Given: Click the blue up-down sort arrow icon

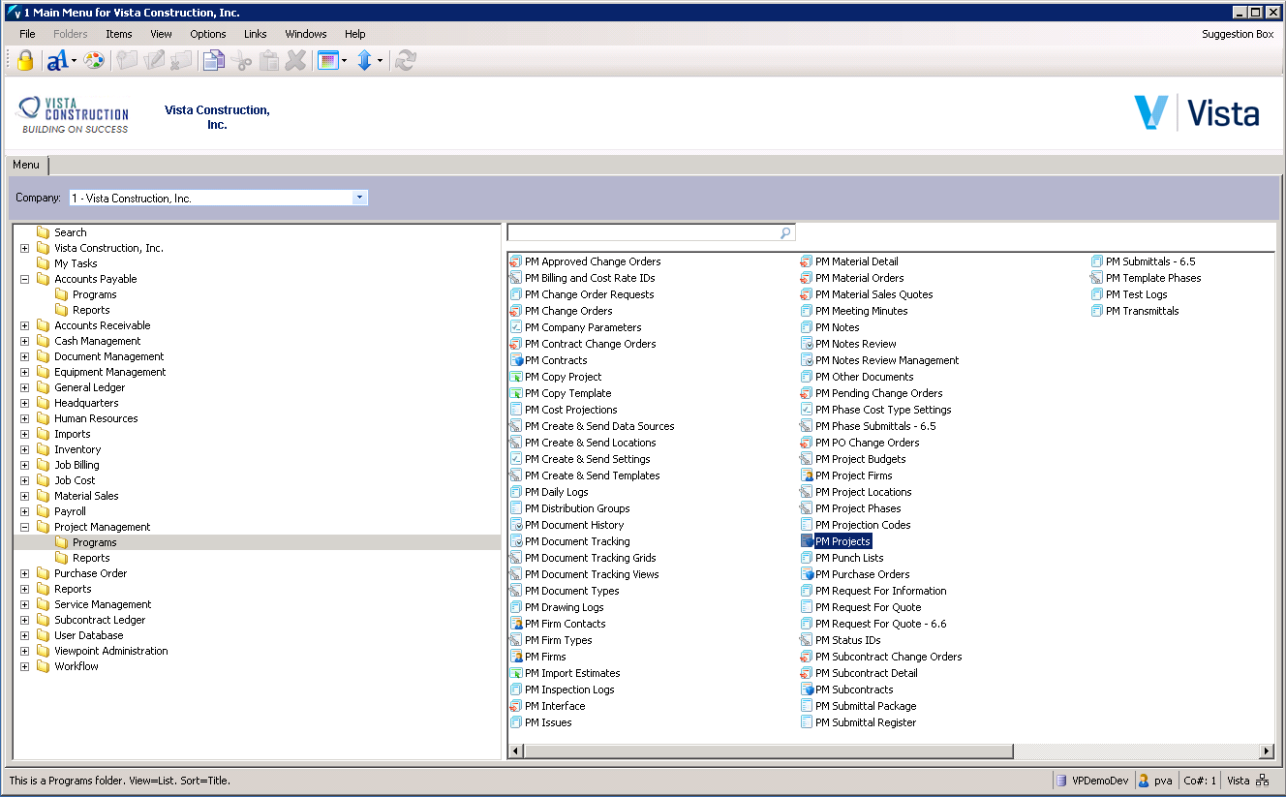Looking at the screenshot, I should coord(364,60).
